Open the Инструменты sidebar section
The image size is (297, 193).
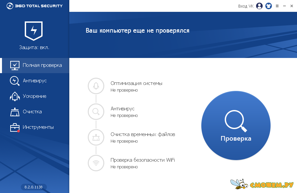[35, 127]
